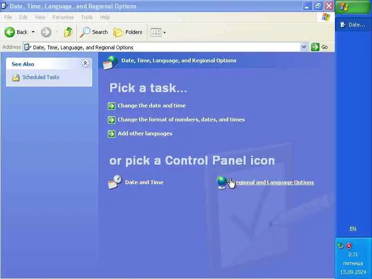Click the EN language indicator
372x279 pixels.
tap(353, 229)
